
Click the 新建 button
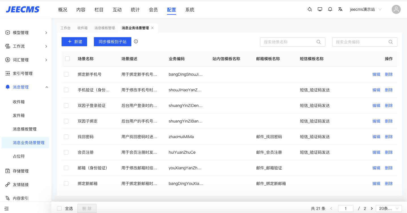click(74, 42)
